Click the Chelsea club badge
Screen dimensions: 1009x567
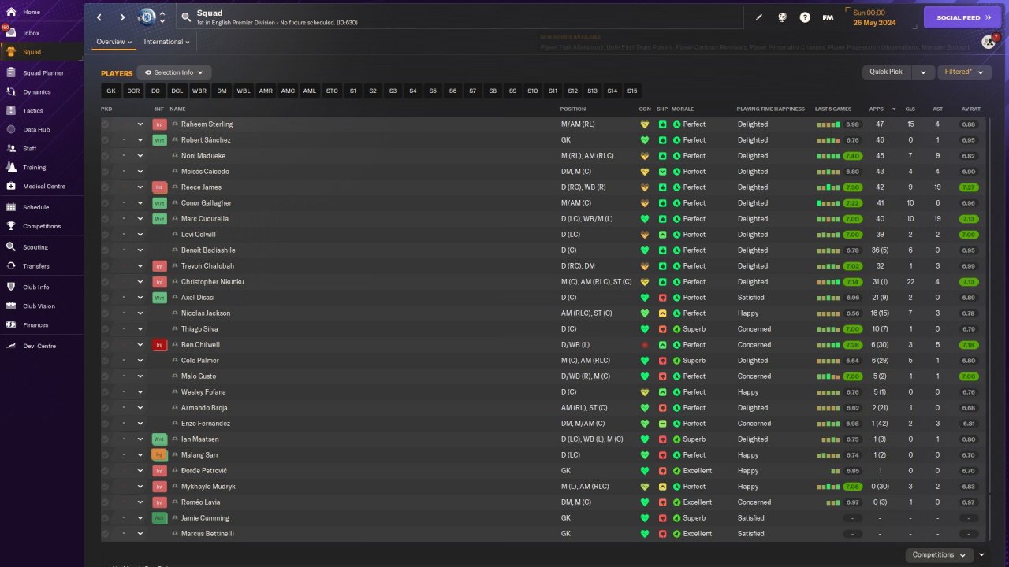[147, 17]
